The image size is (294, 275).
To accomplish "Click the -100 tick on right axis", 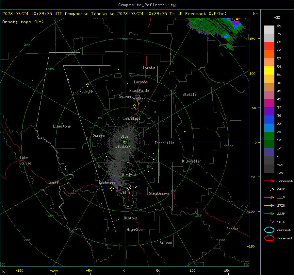I will 251,212.
